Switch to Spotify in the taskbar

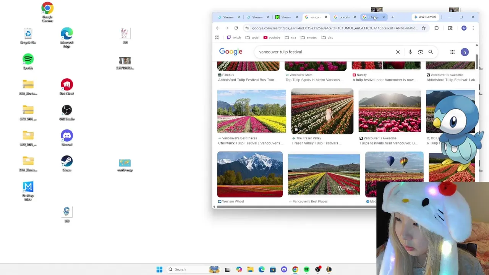[x=306, y=270]
